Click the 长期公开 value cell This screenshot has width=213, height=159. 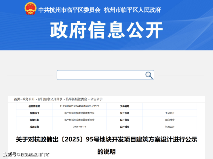click(170, 127)
